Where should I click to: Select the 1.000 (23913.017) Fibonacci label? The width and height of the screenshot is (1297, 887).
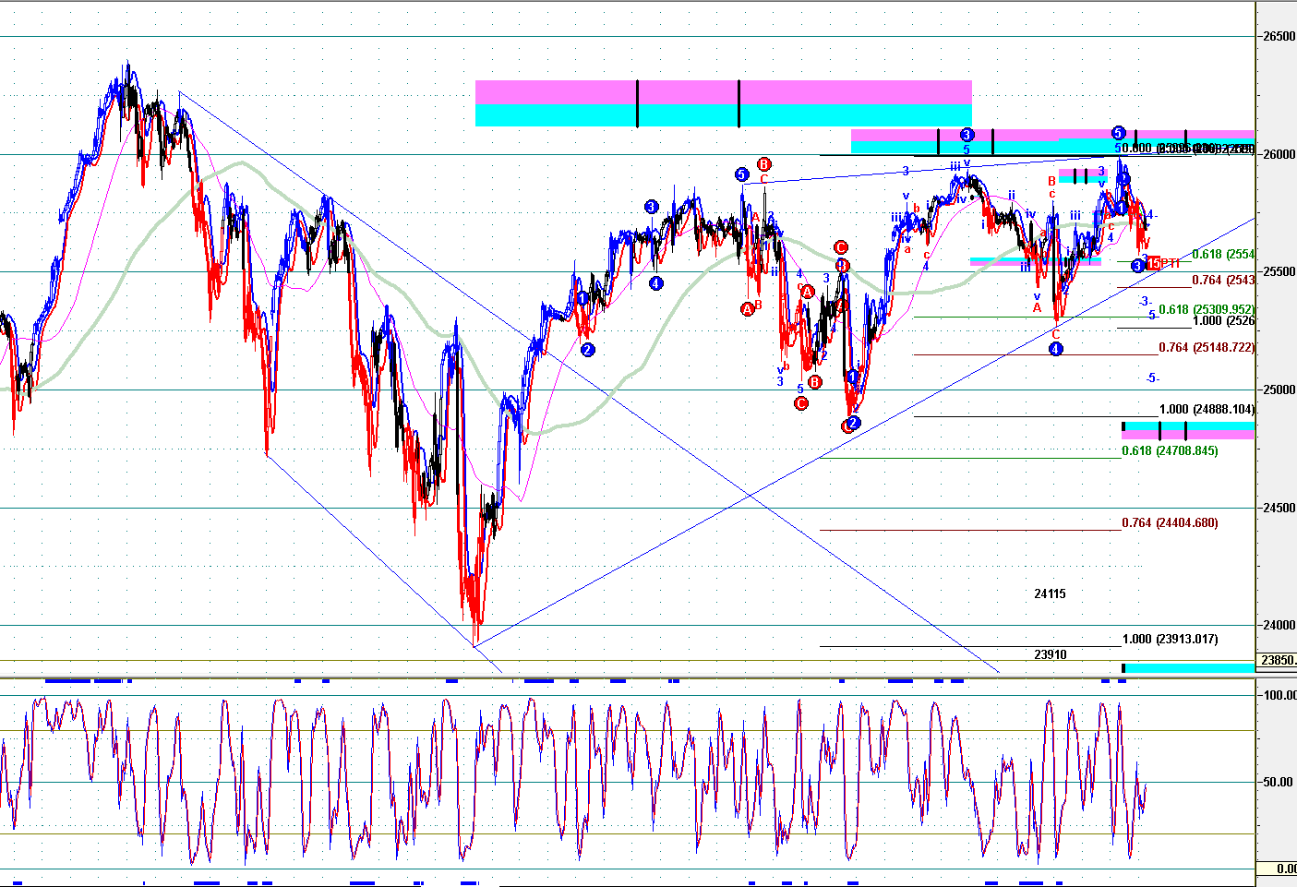[1170, 640]
